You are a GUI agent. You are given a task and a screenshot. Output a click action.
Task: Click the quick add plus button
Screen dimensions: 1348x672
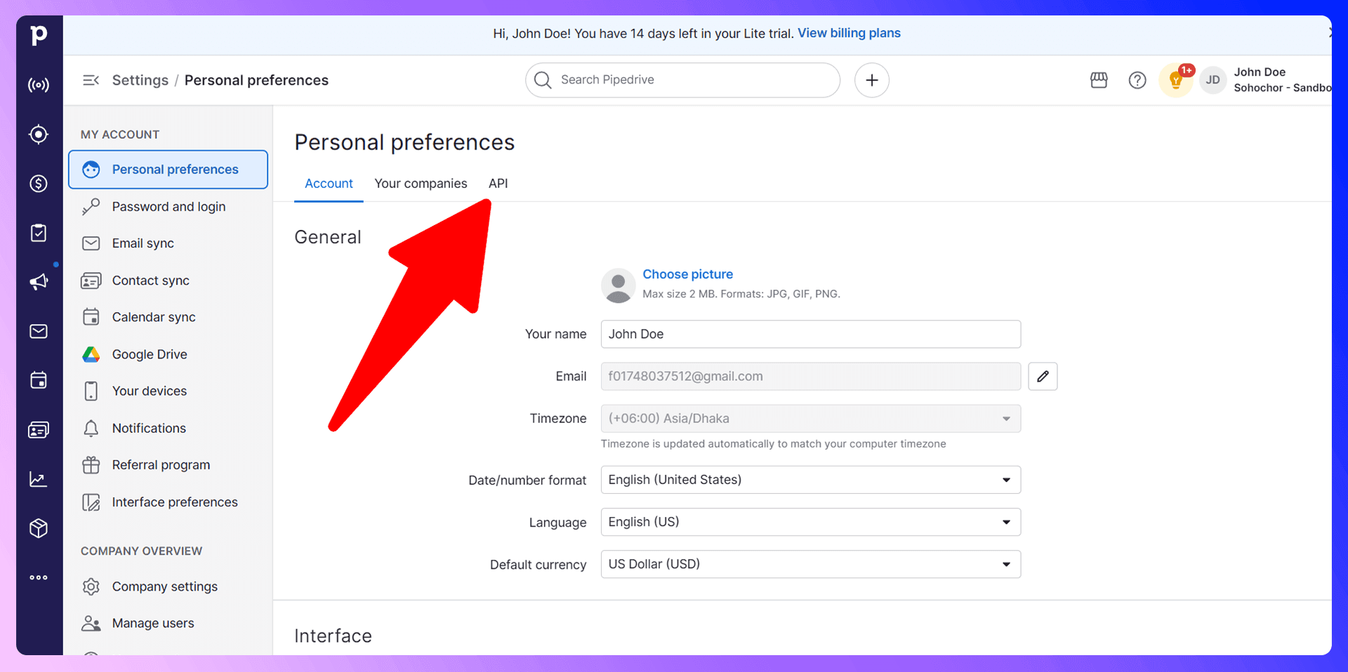point(872,80)
